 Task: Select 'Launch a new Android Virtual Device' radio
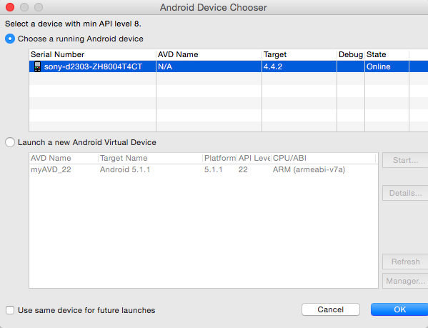click(x=10, y=142)
